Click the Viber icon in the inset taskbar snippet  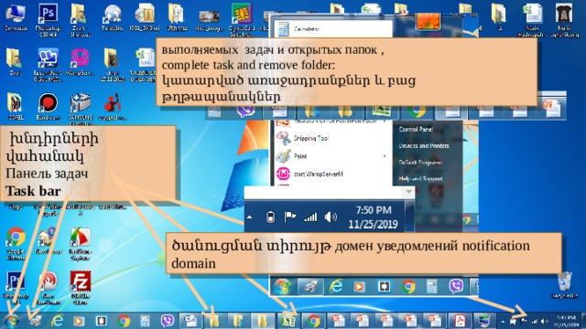point(456,286)
